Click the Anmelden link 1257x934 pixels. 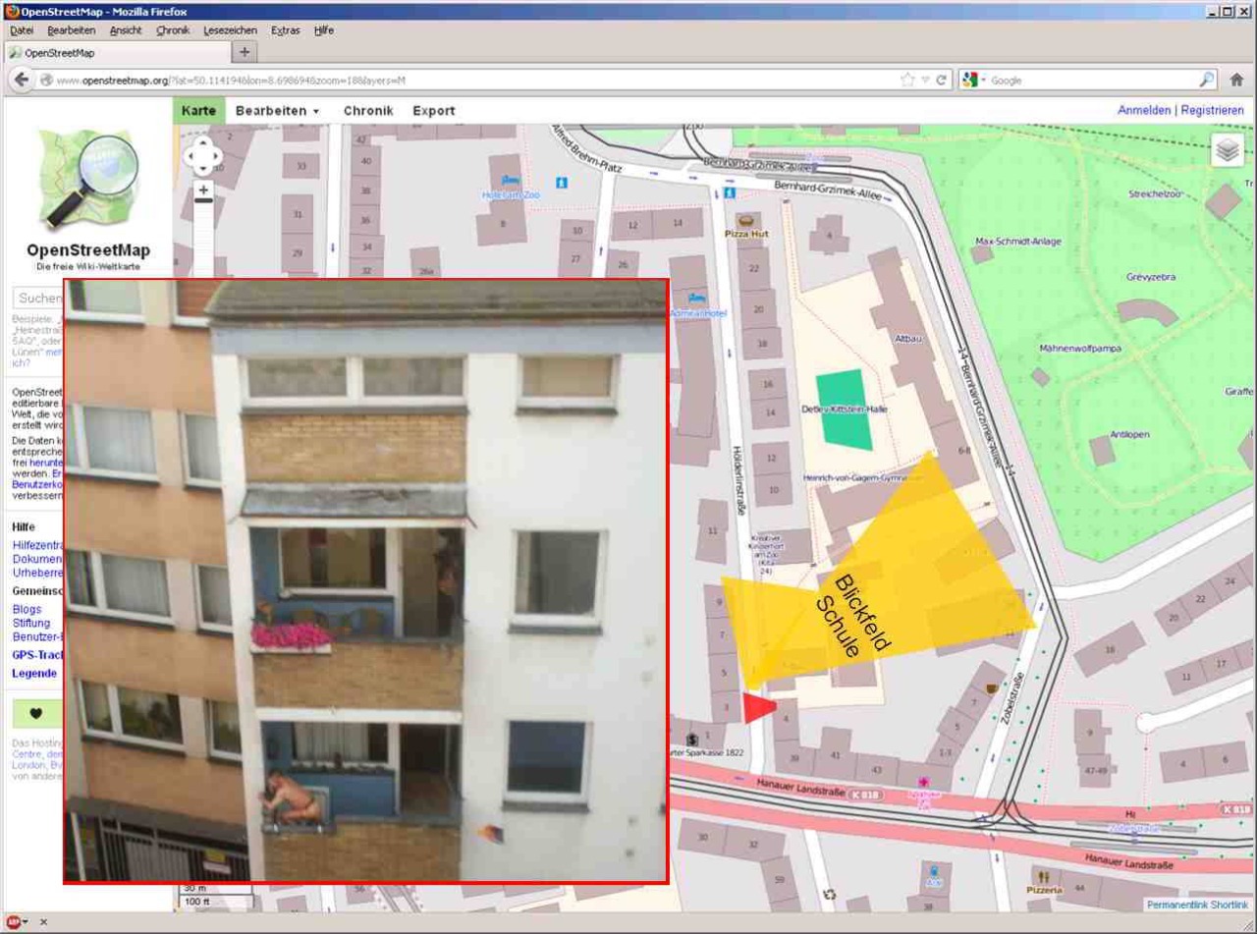(1143, 110)
